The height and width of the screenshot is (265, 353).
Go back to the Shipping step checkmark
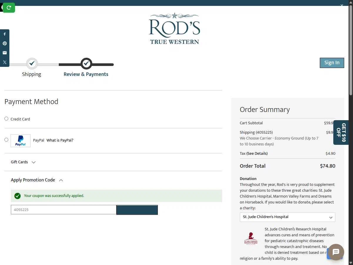click(32, 63)
